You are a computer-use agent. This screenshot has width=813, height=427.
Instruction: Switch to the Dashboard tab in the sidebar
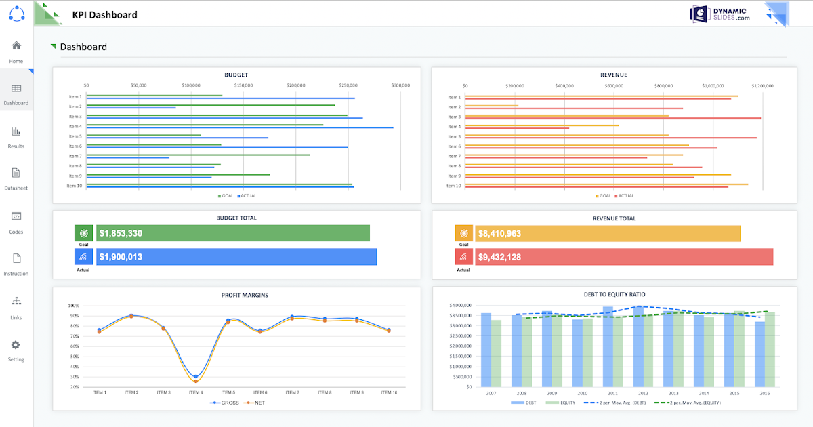click(x=16, y=94)
